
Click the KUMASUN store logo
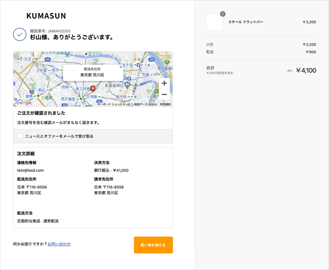(46, 16)
